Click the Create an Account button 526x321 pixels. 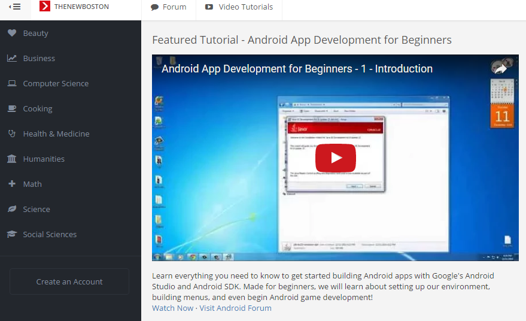[x=69, y=281]
